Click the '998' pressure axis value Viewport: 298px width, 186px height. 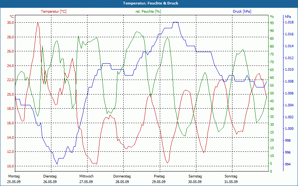point(288,141)
